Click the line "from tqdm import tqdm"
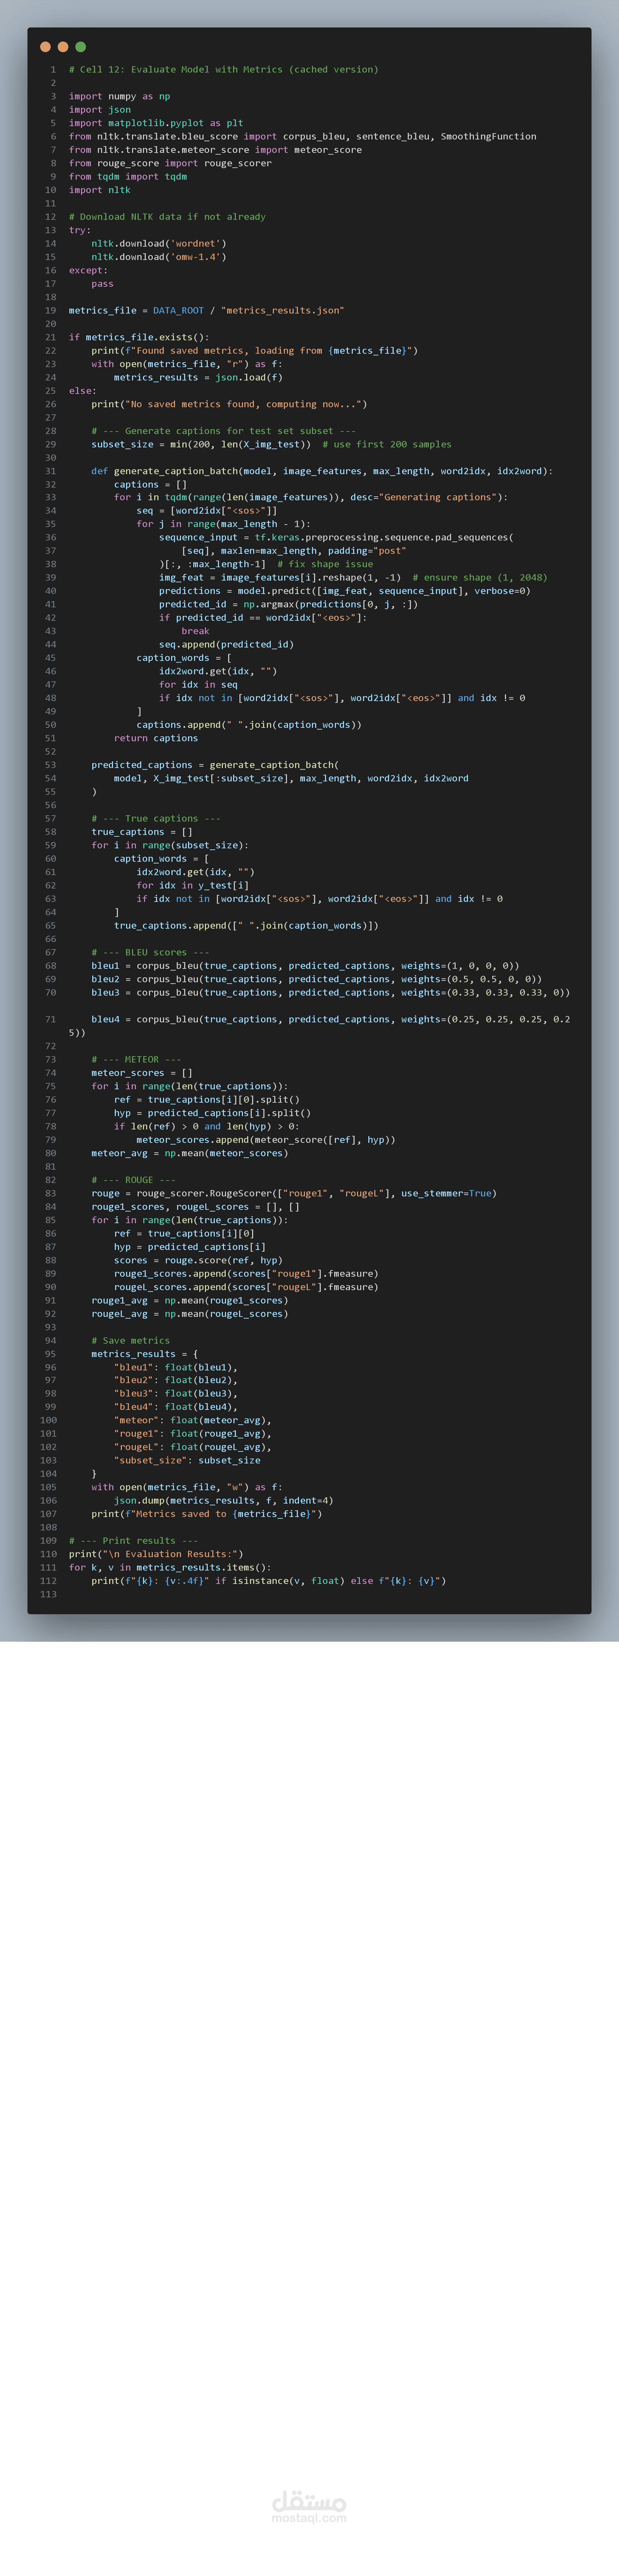This screenshot has height=2576, width=619. point(128,177)
